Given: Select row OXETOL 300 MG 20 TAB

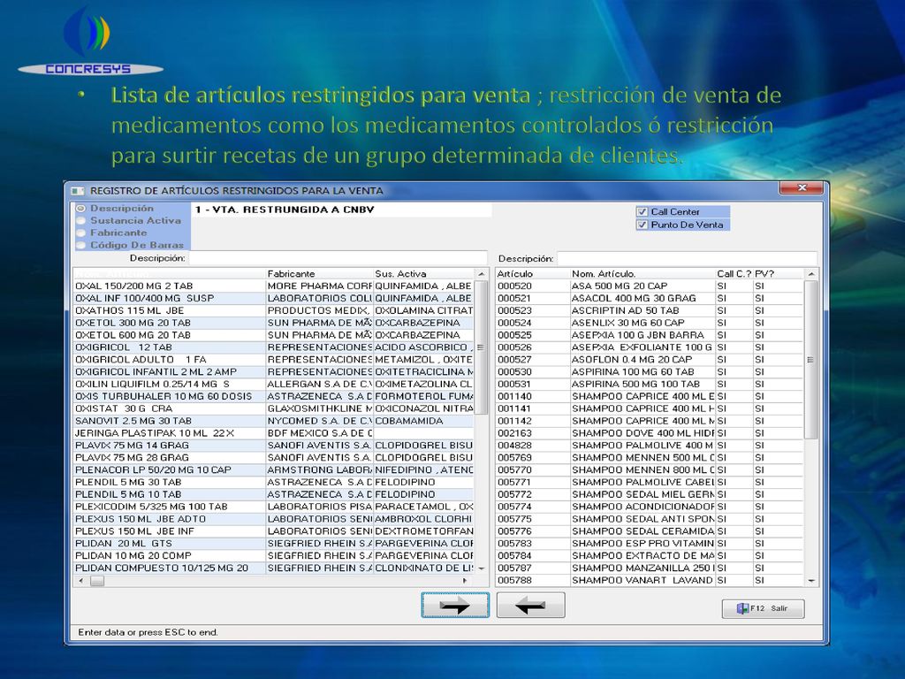Looking at the screenshot, I should coord(274,323).
